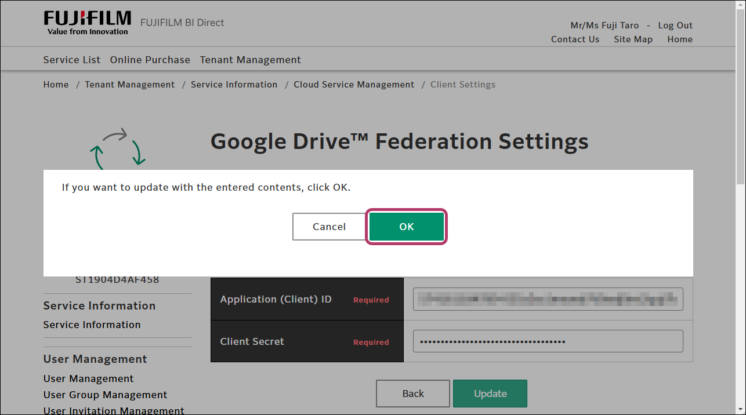Click the circular arrows federation icon
Viewport: 746px width, 415px height.
tap(118, 149)
